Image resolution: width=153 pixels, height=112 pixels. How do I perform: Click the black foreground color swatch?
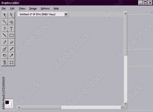pos(7,102)
